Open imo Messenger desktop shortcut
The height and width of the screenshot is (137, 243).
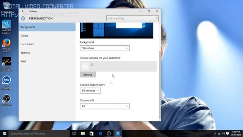point(6,83)
